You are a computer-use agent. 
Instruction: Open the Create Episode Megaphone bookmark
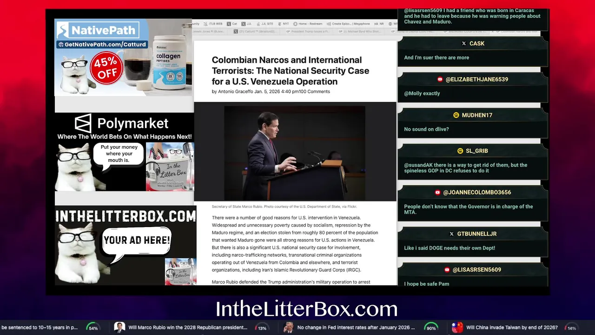(x=348, y=24)
